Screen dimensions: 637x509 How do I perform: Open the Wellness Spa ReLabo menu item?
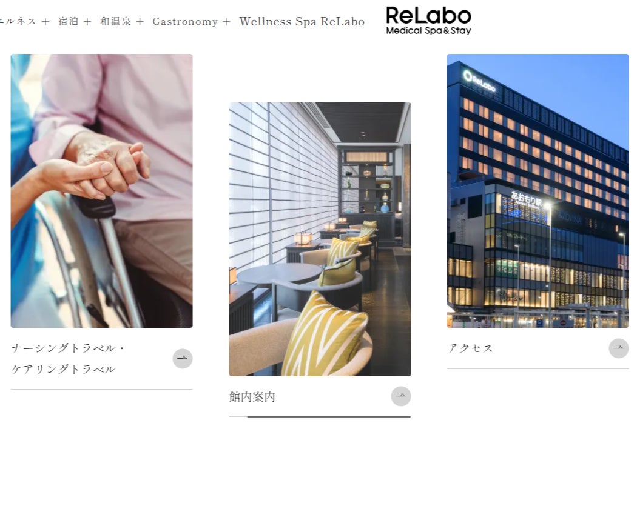pyautogui.click(x=302, y=22)
